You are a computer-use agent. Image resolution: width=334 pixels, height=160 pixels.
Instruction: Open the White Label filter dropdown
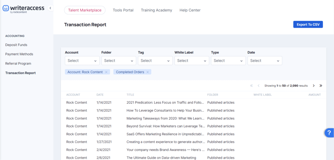[x=192, y=61]
